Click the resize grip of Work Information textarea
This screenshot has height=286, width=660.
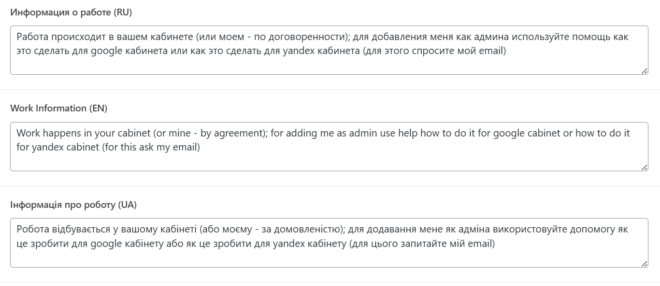[x=645, y=168]
